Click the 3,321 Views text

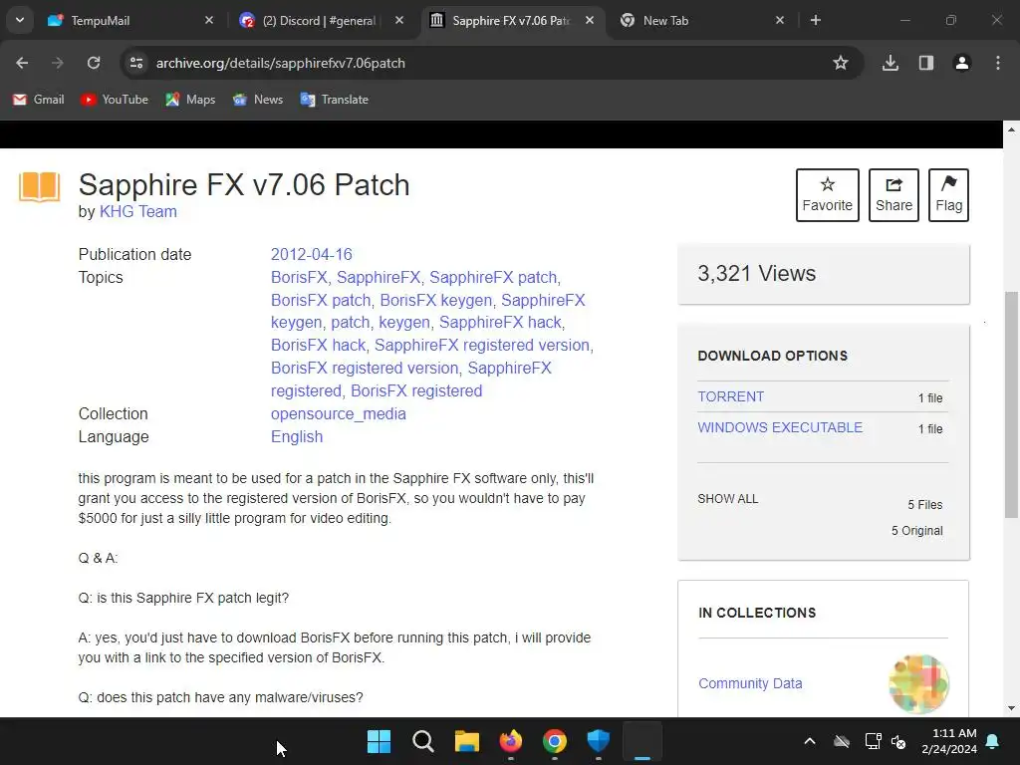click(x=757, y=273)
